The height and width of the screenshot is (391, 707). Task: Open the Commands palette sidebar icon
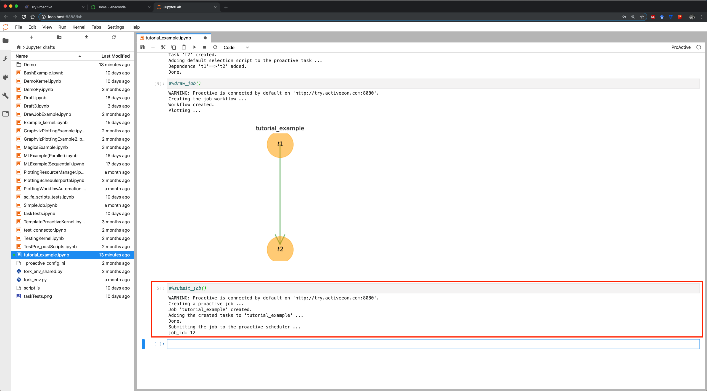coord(6,77)
